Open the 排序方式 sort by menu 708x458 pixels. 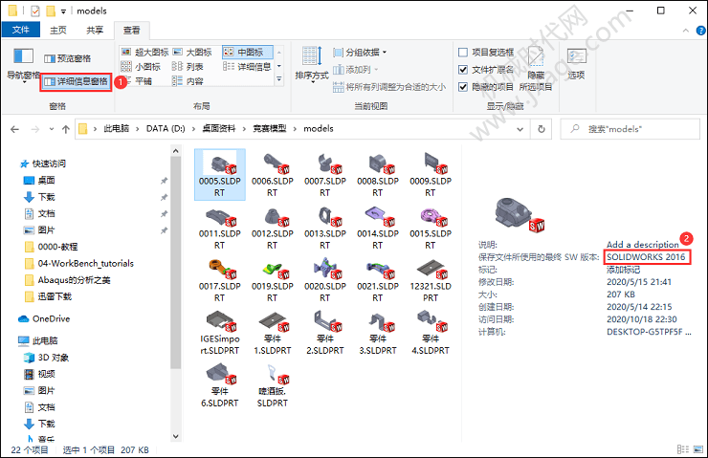312,64
